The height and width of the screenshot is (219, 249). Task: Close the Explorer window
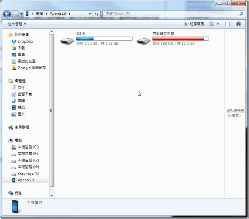238,3
